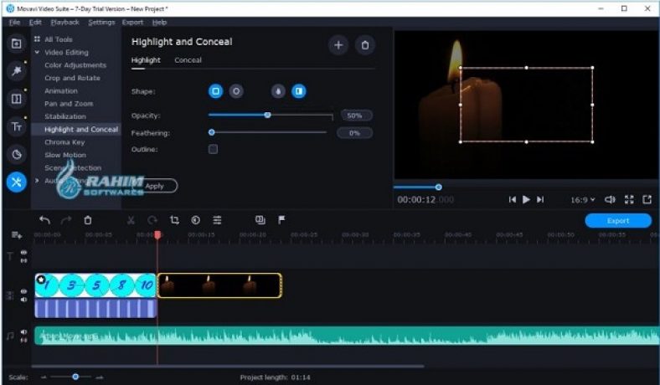Add a marker with the flag icon
660x385 pixels.
[281, 219]
